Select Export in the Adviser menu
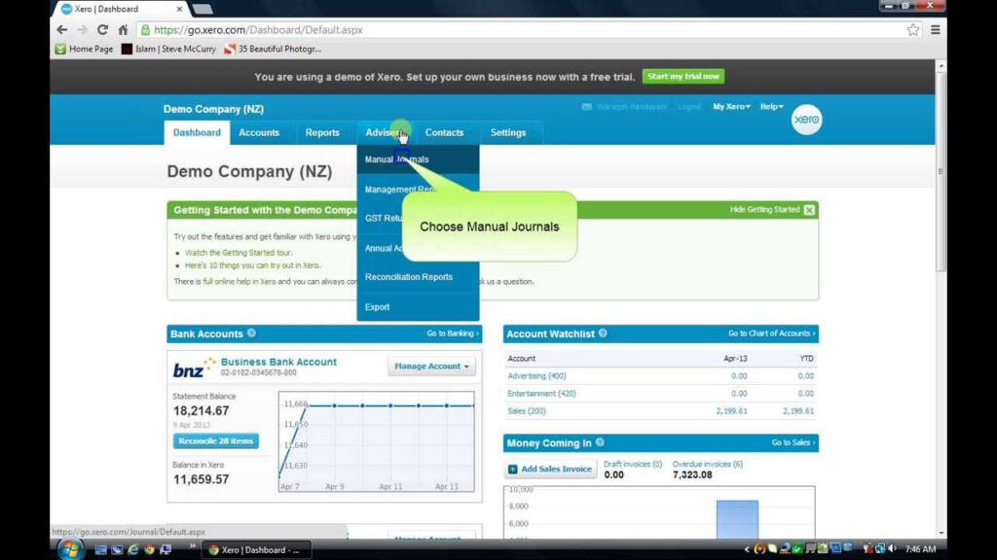 click(x=418, y=306)
